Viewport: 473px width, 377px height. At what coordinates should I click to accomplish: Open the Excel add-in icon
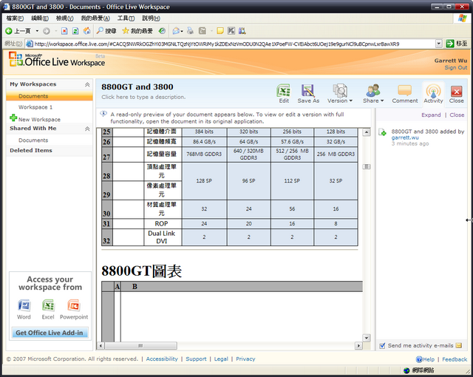(48, 305)
